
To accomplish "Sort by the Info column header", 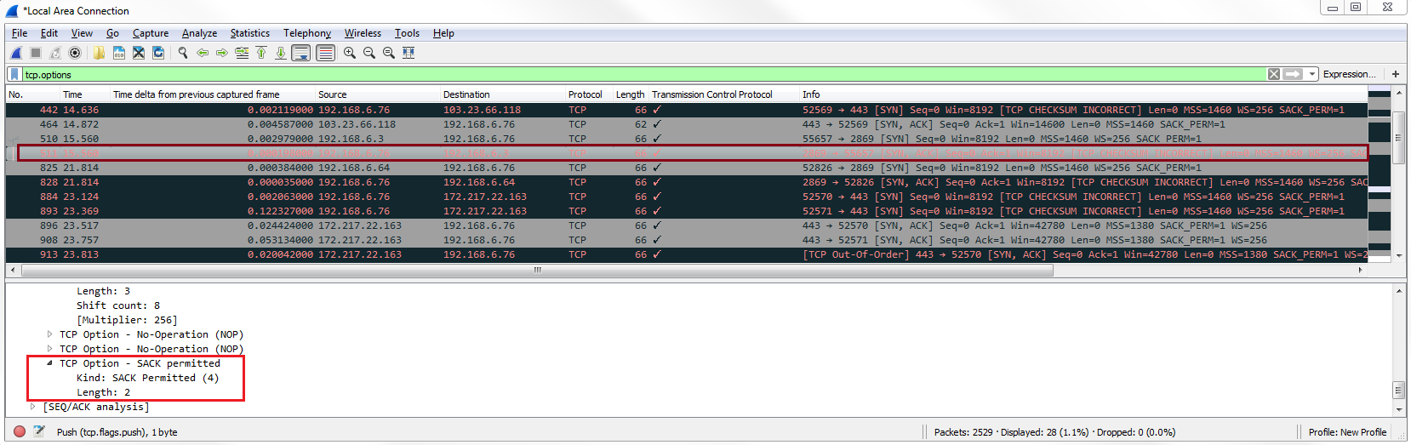I will pos(1083,94).
